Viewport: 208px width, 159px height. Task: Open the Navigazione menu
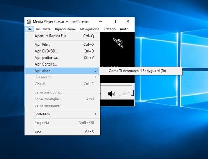(89, 29)
